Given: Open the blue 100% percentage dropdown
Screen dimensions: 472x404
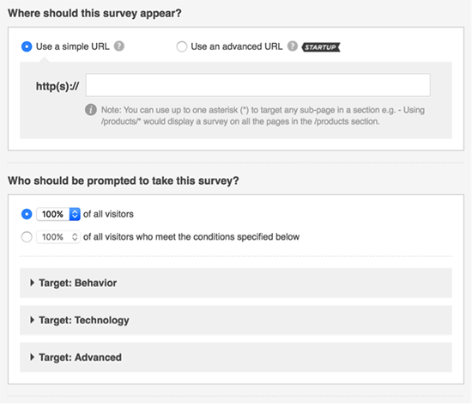Looking at the screenshot, I should [x=58, y=214].
